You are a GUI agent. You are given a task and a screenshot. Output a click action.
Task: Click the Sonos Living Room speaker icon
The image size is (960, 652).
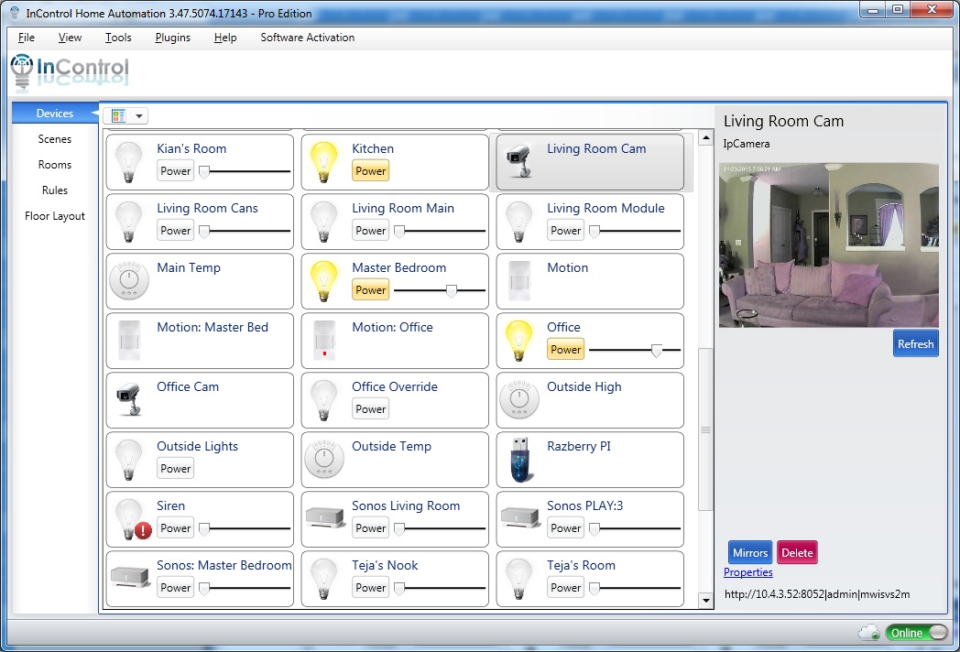(x=324, y=519)
